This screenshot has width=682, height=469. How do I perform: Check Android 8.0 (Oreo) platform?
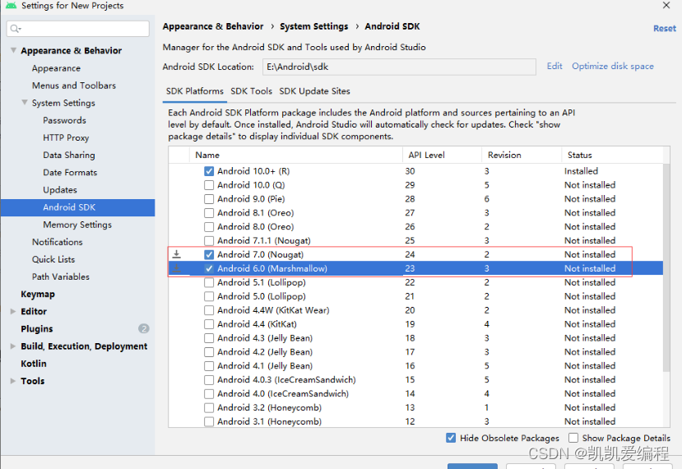[209, 226]
